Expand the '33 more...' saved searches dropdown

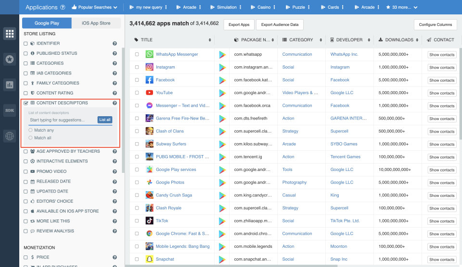click(x=401, y=7)
